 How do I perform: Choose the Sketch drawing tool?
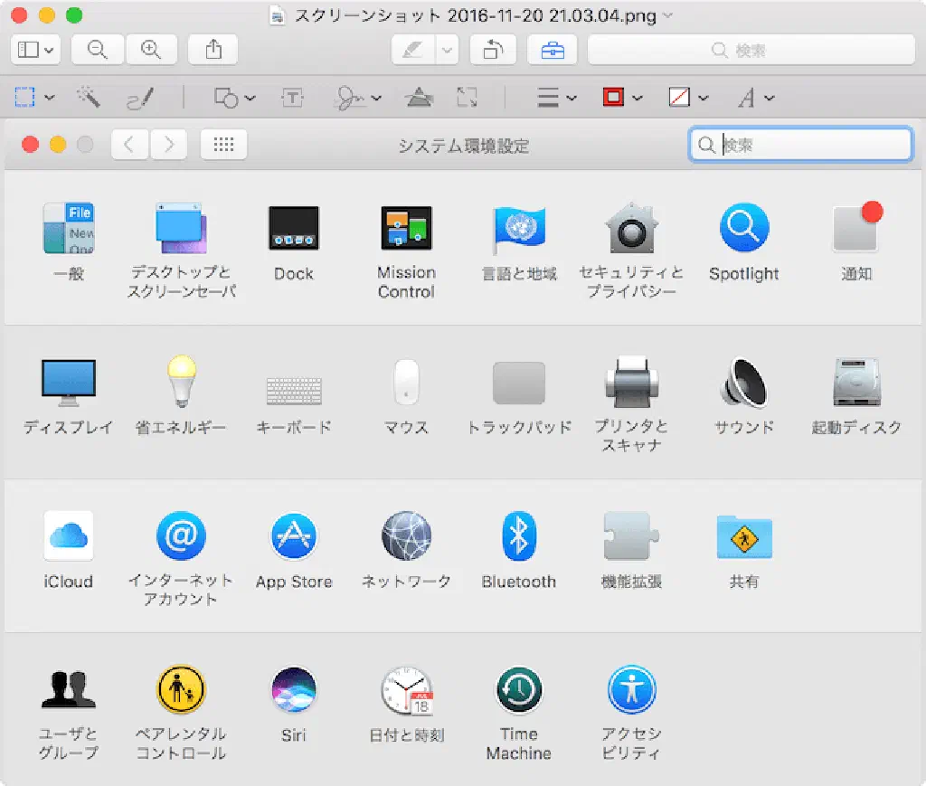tap(139, 98)
